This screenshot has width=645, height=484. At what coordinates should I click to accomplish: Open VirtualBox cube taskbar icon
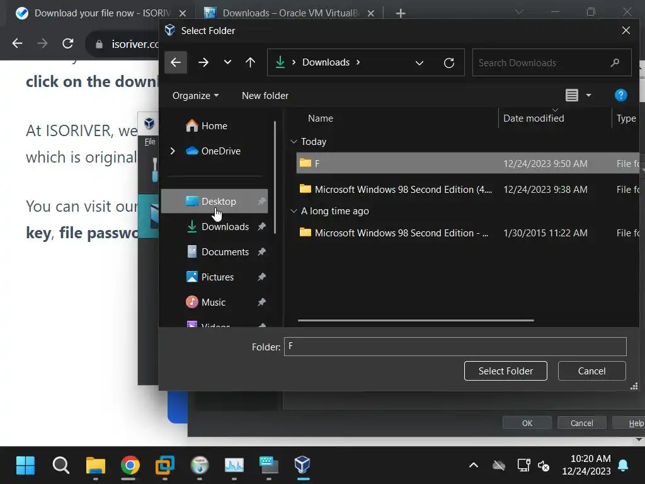tap(302, 466)
